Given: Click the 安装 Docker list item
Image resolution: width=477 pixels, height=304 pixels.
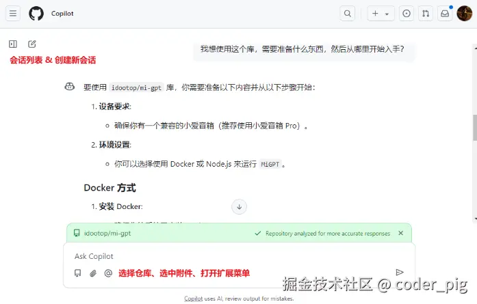Looking at the screenshot, I should click(x=120, y=206).
